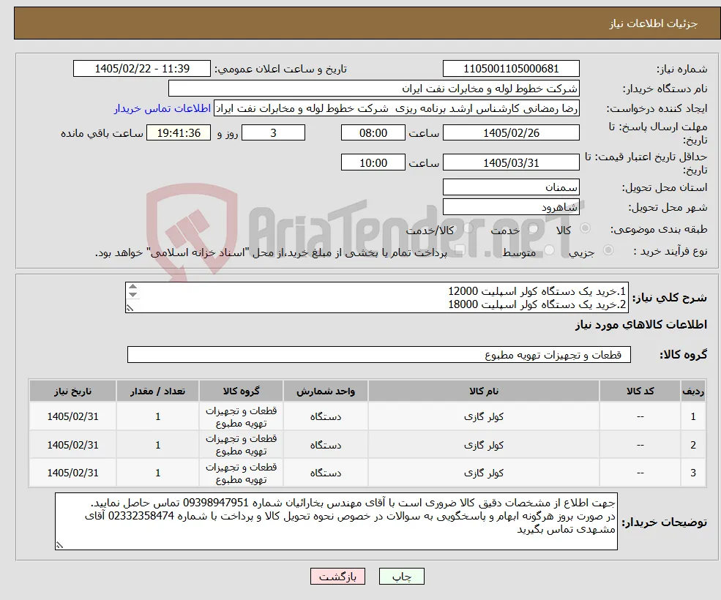This screenshot has height=600, width=721.
Task: Click date 1405/02/31 in row 3
Action: (x=72, y=473)
